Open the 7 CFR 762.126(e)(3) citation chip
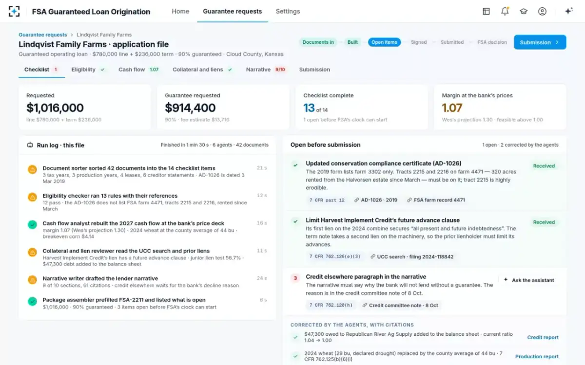This screenshot has height=365, width=585. (335, 256)
